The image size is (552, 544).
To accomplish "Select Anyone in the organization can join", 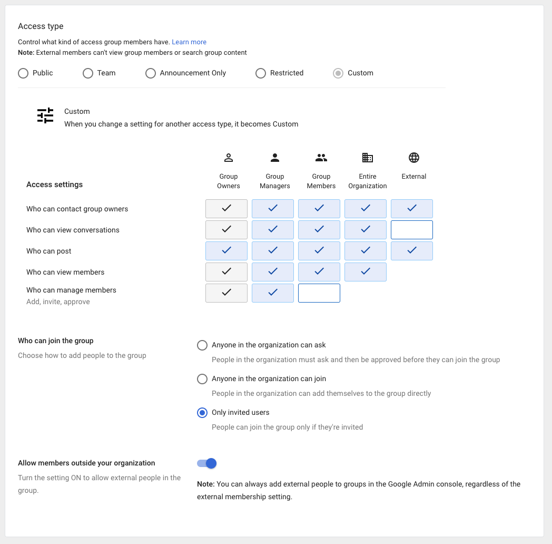I will (x=202, y=379).
